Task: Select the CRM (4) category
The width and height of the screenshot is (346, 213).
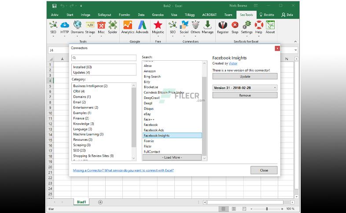Action: click(79, 91)
